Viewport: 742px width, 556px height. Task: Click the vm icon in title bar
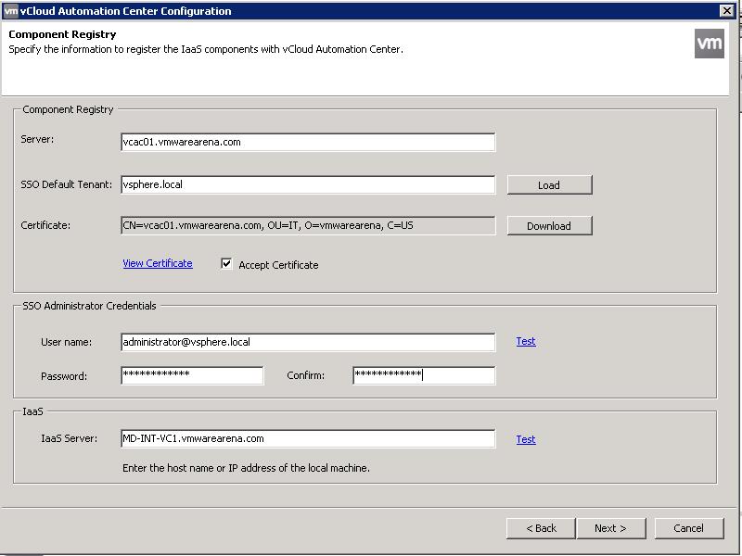(x=10, y=10)
